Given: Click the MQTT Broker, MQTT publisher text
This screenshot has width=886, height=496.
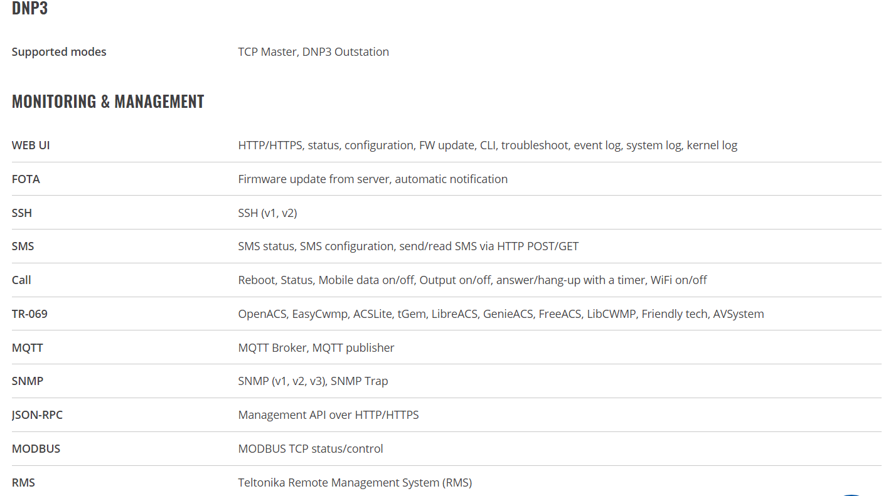Looking at the screenshot, I should (x=316, y=348).
